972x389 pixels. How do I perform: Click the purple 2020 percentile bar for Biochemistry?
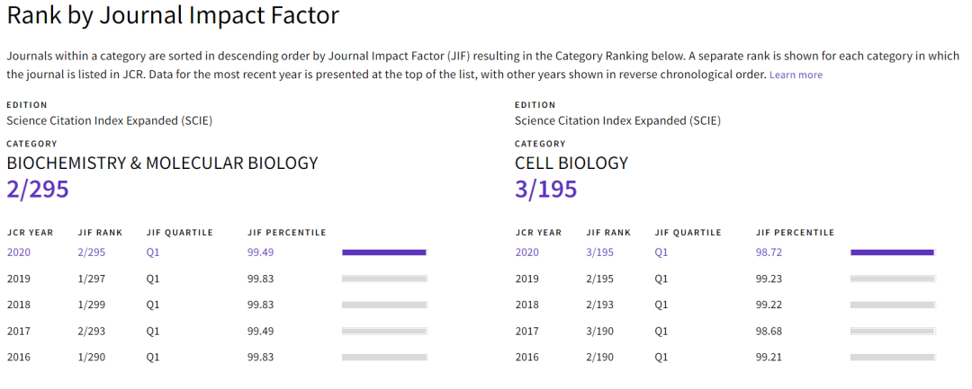(383, 252)
